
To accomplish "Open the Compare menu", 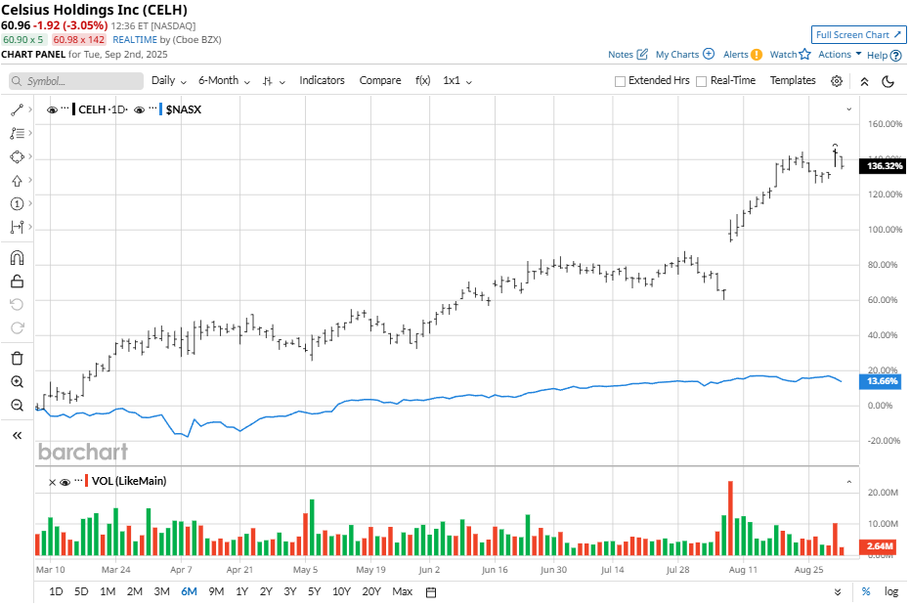I will click(x=380, y=81).
